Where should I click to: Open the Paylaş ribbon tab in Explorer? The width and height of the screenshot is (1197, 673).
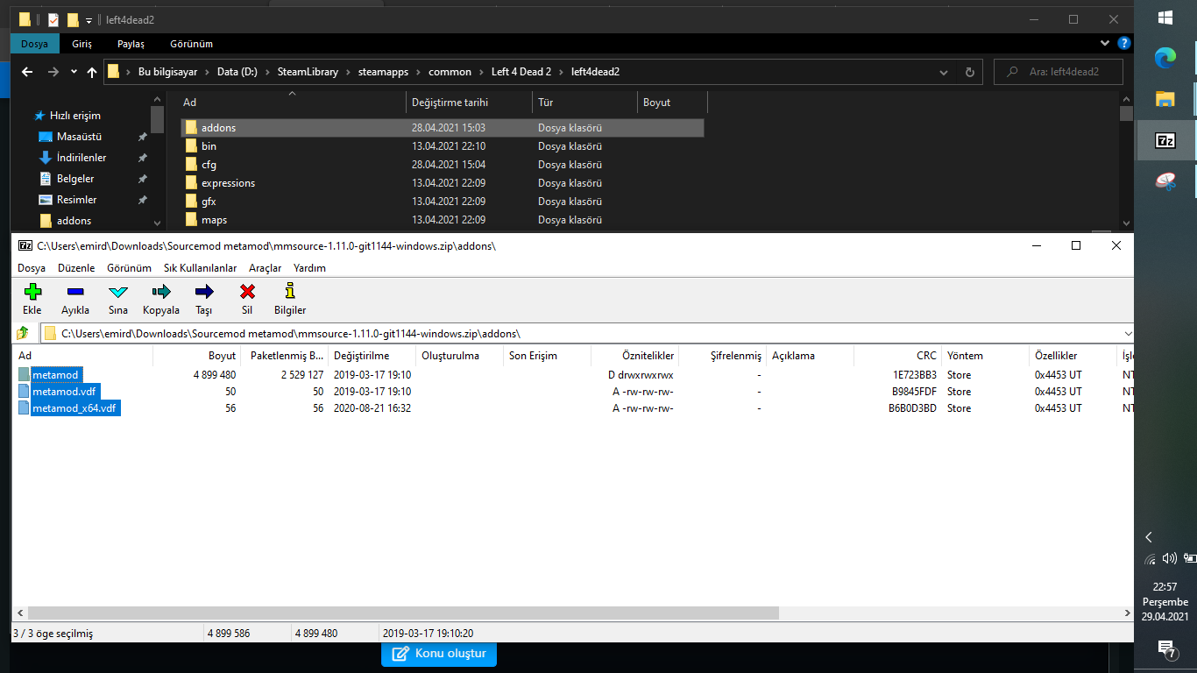[131, 44]
